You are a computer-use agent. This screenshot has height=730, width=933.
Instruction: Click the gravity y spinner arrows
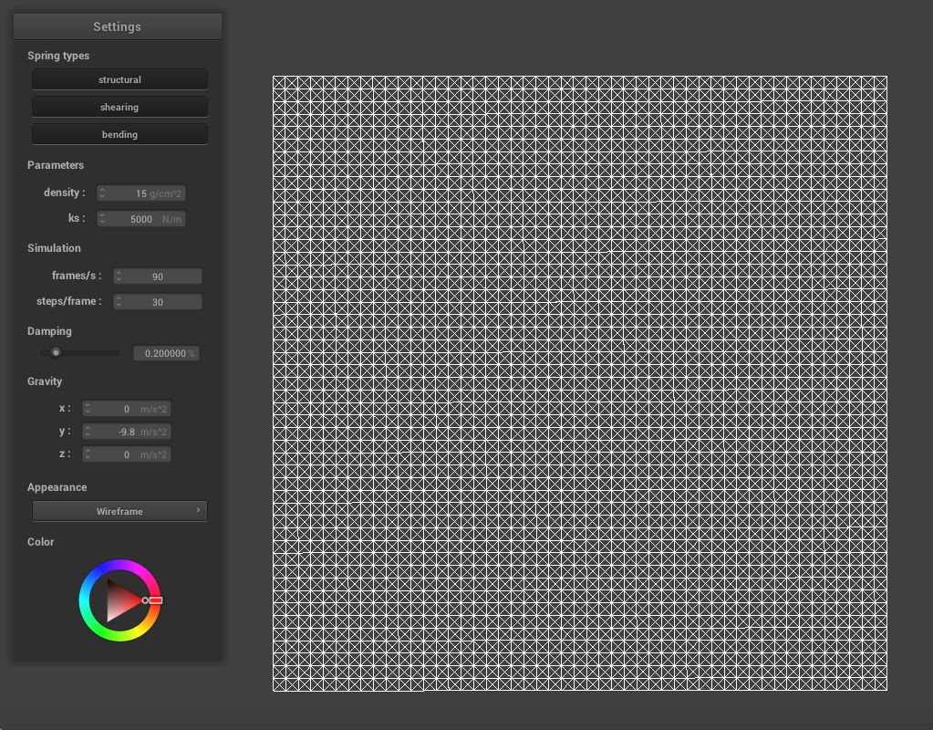[88, 432]
